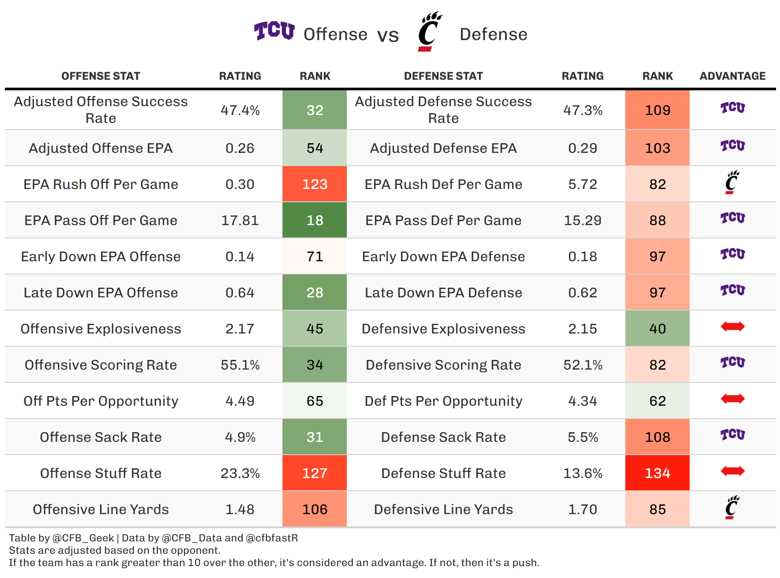
Task: Select the ADVANTAGE column header
Action: [x=732, y=76]
